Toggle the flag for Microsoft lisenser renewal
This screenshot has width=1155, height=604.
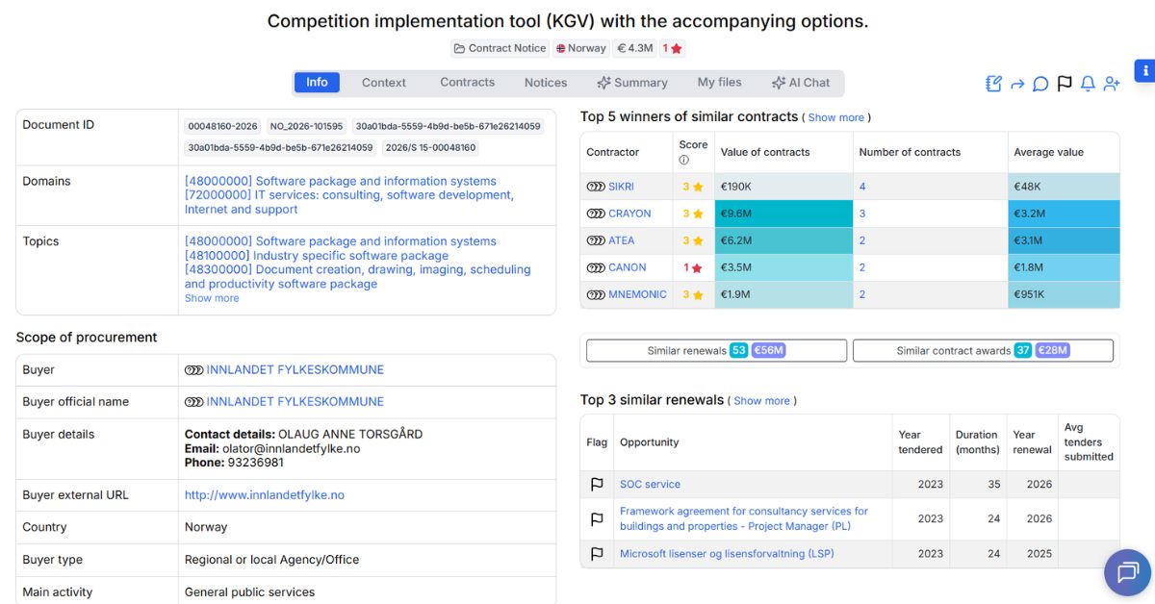click(x=597, y=554)
